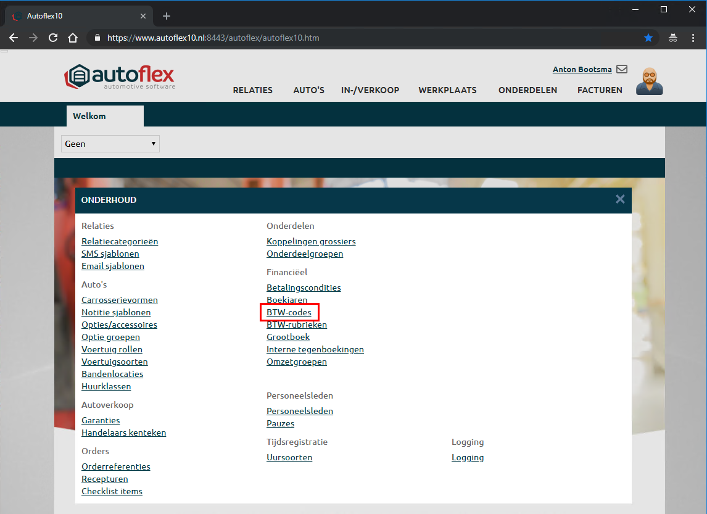Reload the page in browser
This screenshot has width=707, height=514.
click(53, 38)
